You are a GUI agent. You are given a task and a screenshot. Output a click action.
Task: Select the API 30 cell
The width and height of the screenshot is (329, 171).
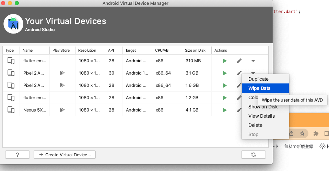114,73
